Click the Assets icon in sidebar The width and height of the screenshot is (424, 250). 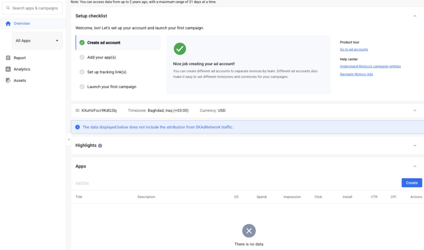point(8,80)
